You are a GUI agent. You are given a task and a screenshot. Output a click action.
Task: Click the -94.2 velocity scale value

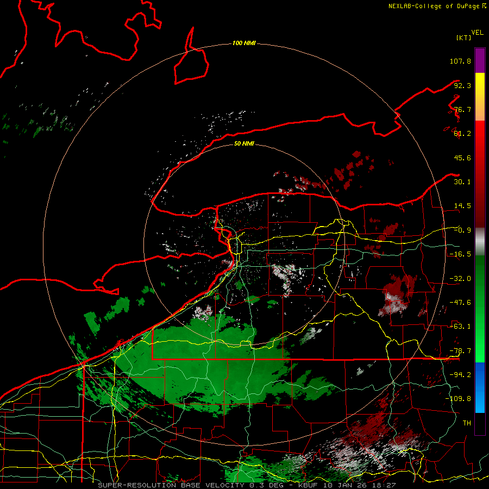pyautogui.click(x=460, y=375)
